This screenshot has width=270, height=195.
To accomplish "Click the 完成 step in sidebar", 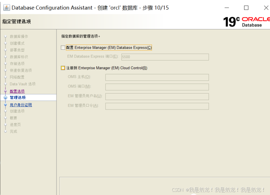I will [x=14, y=131].
